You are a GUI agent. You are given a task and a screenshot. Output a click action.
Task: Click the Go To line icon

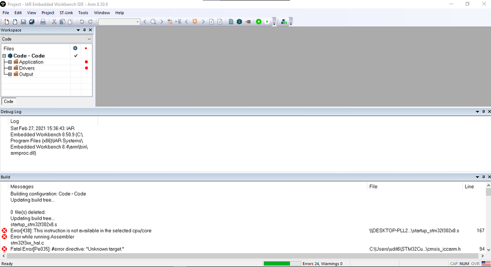click(178, 22)
